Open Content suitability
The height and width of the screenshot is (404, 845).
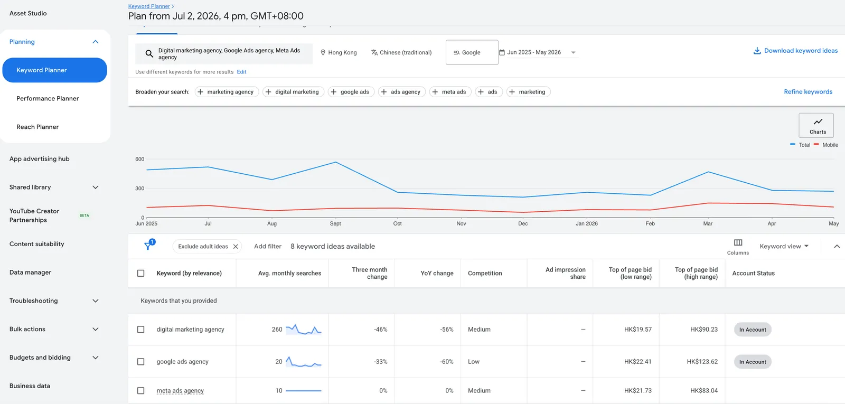pos(37,244)
